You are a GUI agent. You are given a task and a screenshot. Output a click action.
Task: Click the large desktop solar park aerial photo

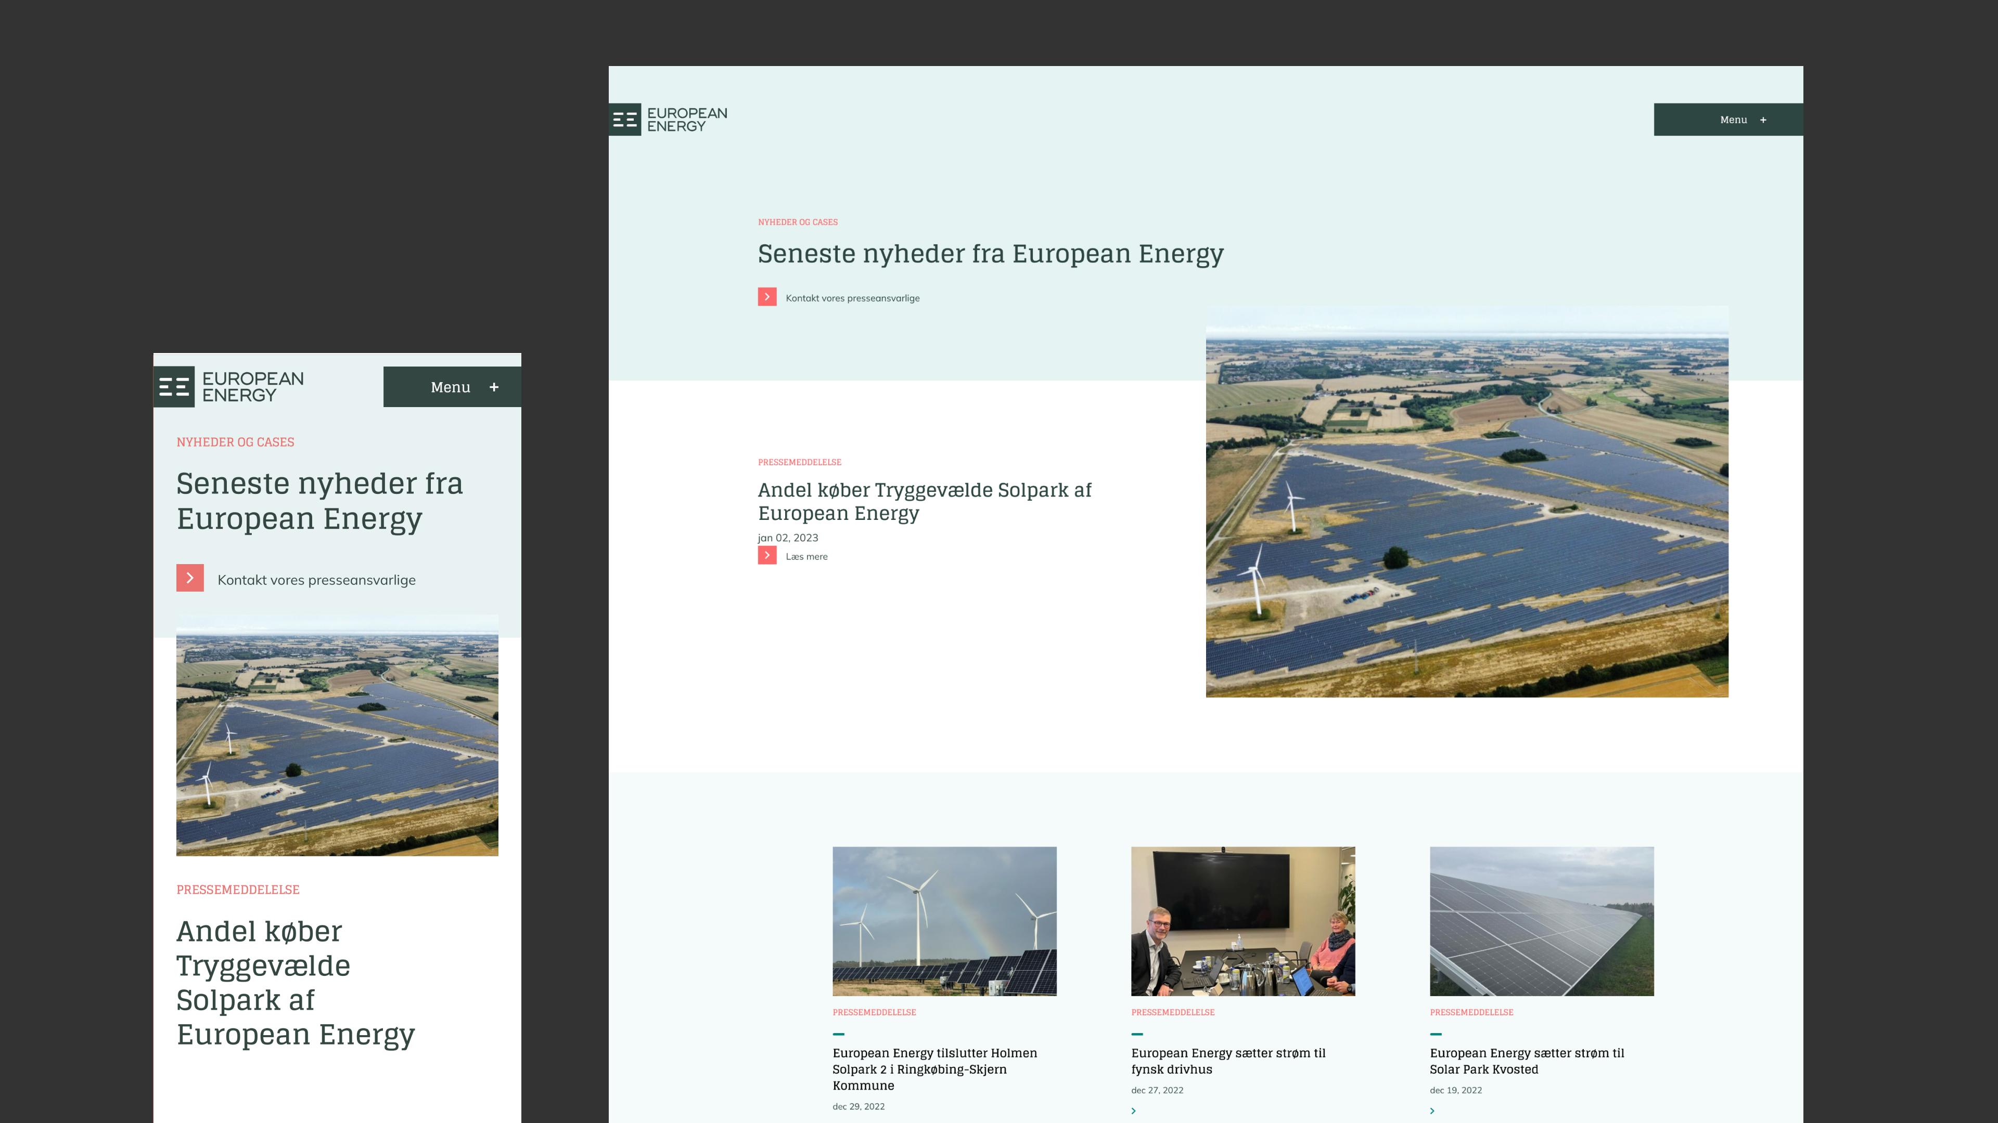click(1467, 501)
